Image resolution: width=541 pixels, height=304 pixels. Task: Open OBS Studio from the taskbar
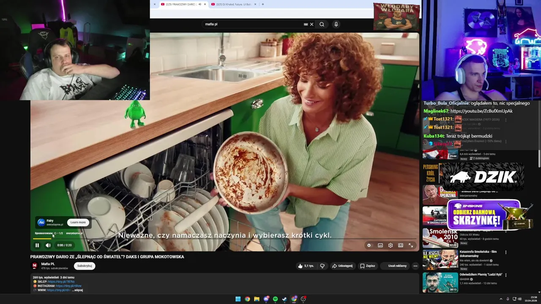point(303,299)
